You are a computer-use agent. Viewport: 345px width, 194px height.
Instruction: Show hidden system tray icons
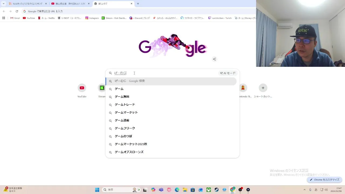tap(305, 190)
